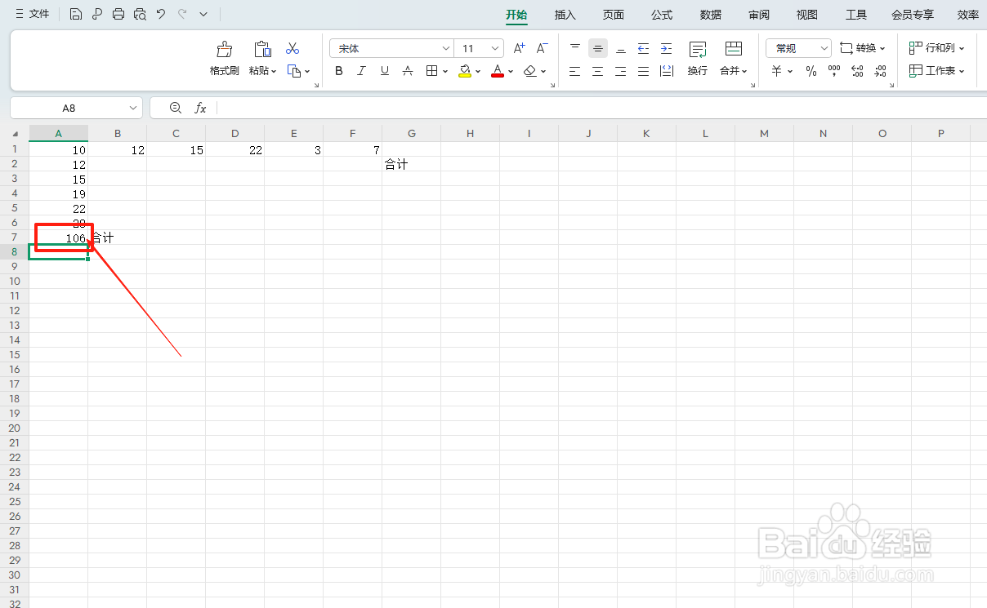Apply thousands separator style
The image size is (987, 608).
click(834, 71)
